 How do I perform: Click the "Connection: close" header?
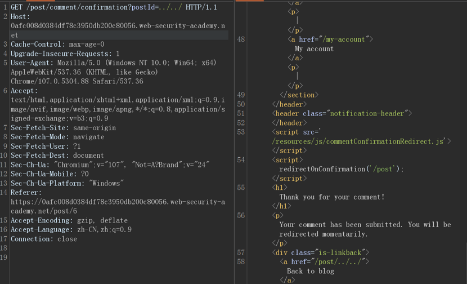44,239
